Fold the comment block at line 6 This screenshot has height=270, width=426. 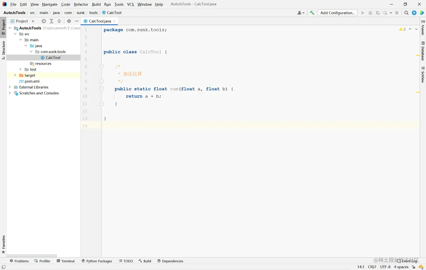click(x=101, y=66)
